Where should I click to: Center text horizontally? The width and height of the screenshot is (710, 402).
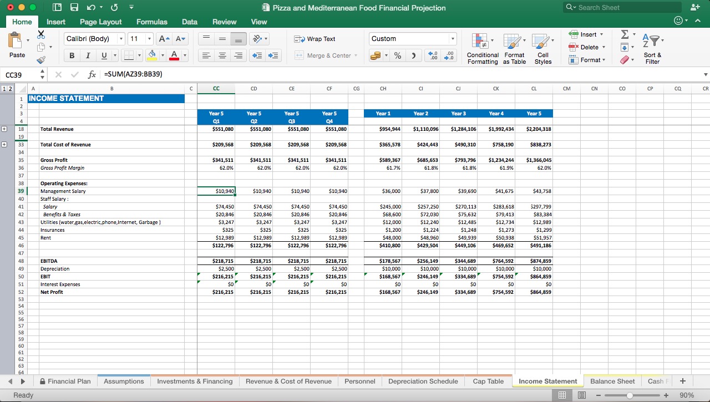pyautogui.click(x=222, y=55)
